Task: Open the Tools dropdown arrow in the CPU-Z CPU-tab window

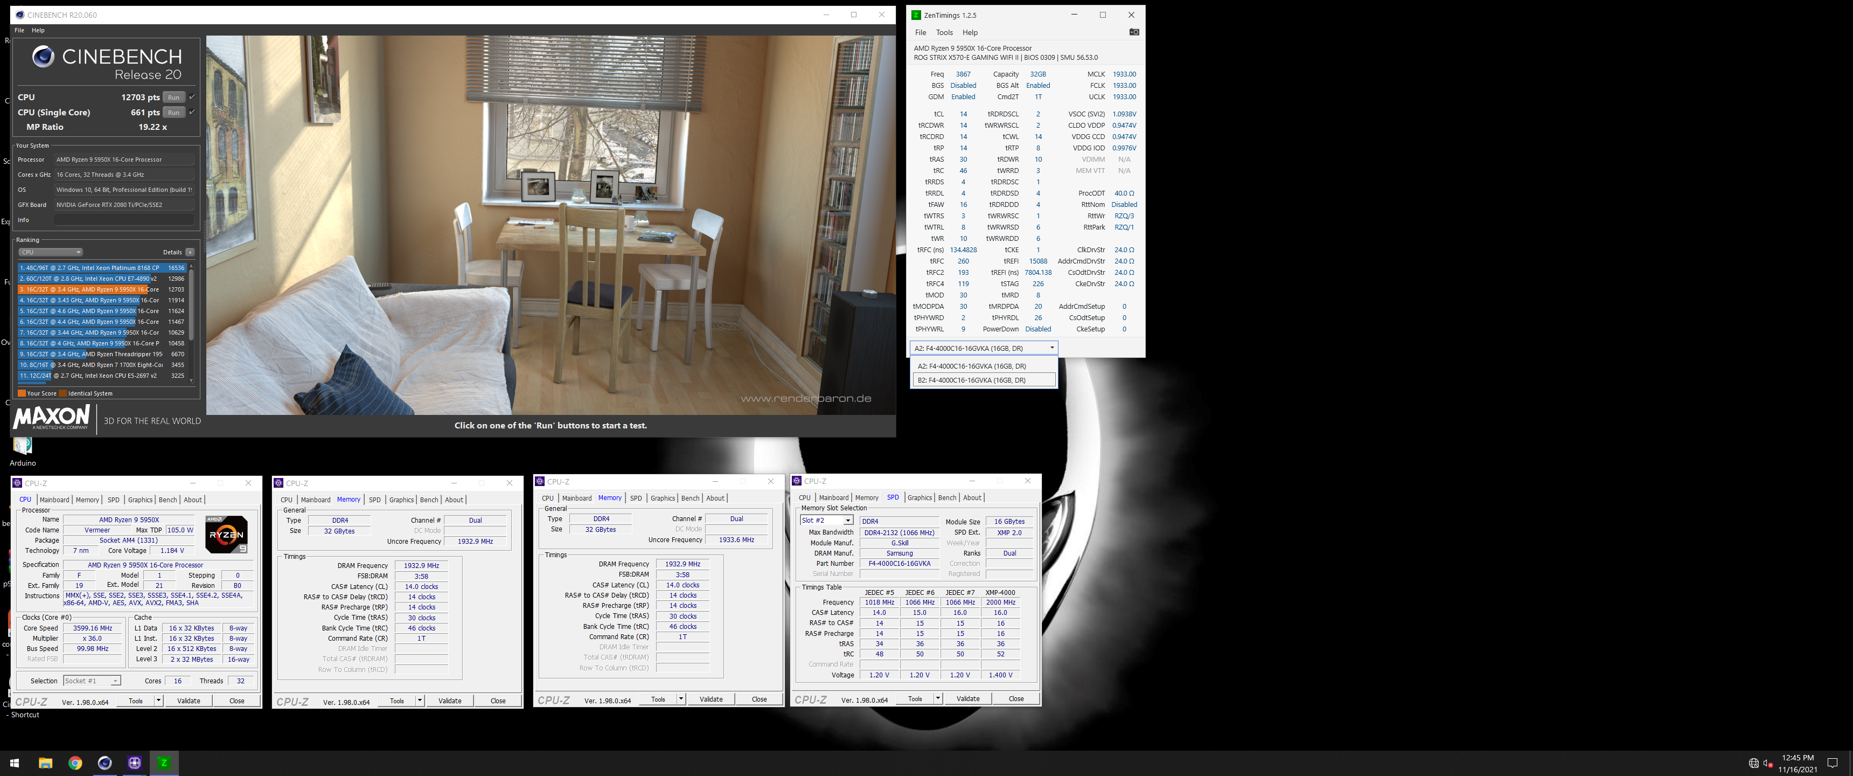Action: click(158, 701)
